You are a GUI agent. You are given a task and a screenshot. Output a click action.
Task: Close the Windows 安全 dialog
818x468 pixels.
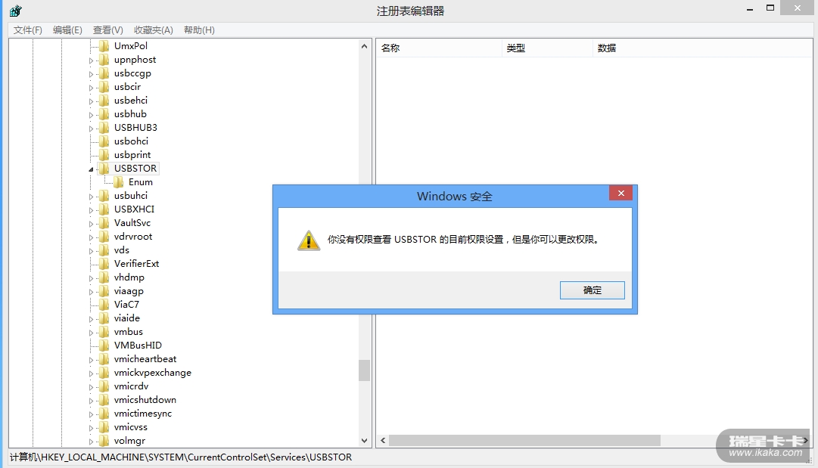point(620,193)
